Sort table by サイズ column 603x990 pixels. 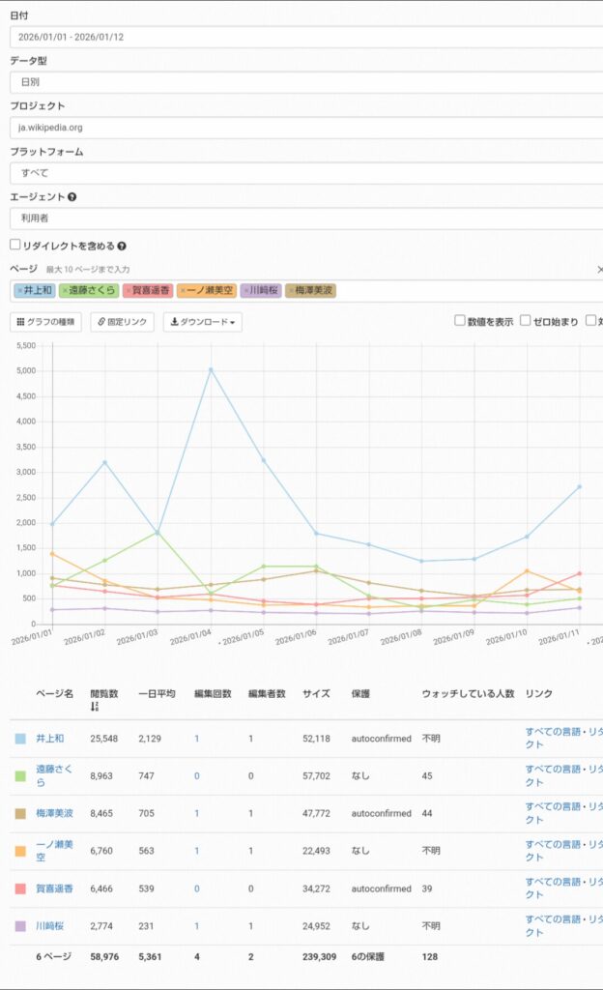[316, 693]
